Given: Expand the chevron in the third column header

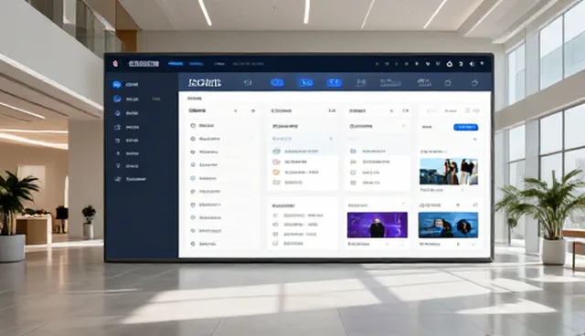Looking at the screenshot, I should tap(391, 111).
